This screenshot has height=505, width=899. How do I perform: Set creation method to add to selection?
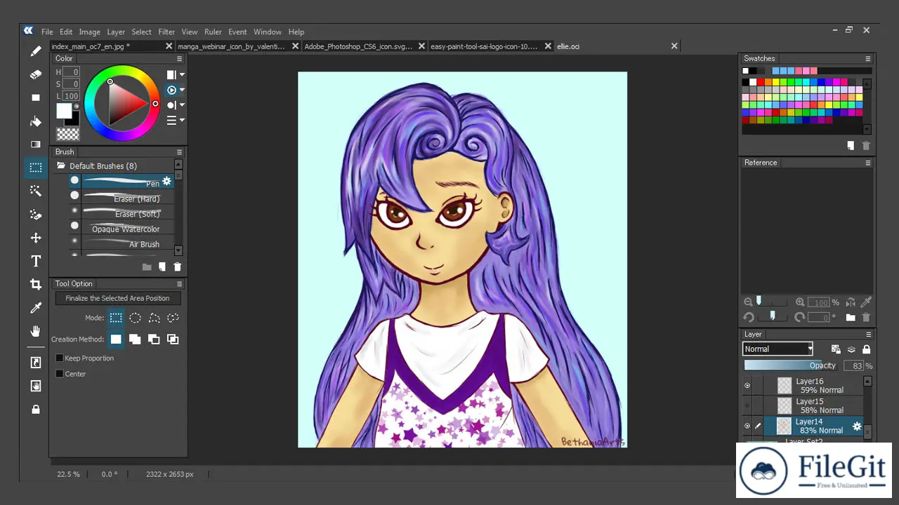click(135, 339)
